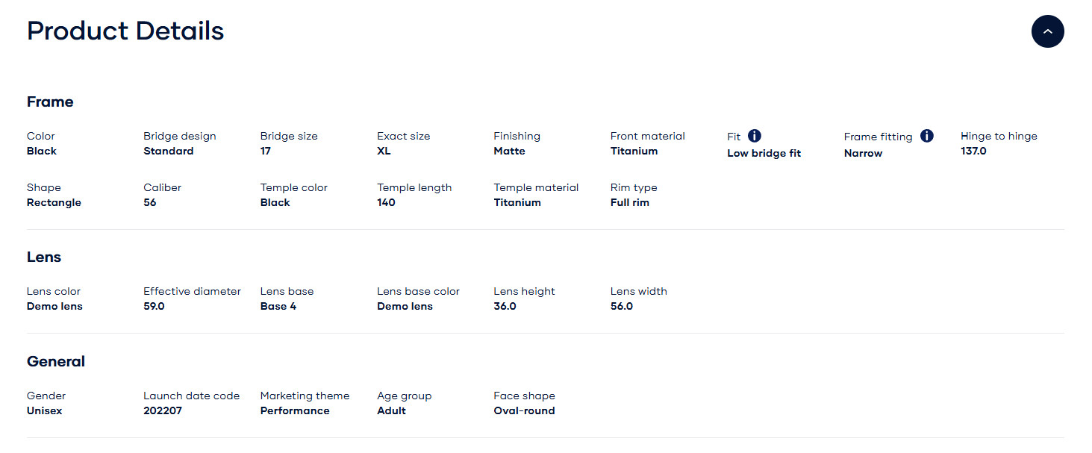Viewport: 1092px width, 453px height.
Task: Click the Performance marketing theme value
Action: 294,410
